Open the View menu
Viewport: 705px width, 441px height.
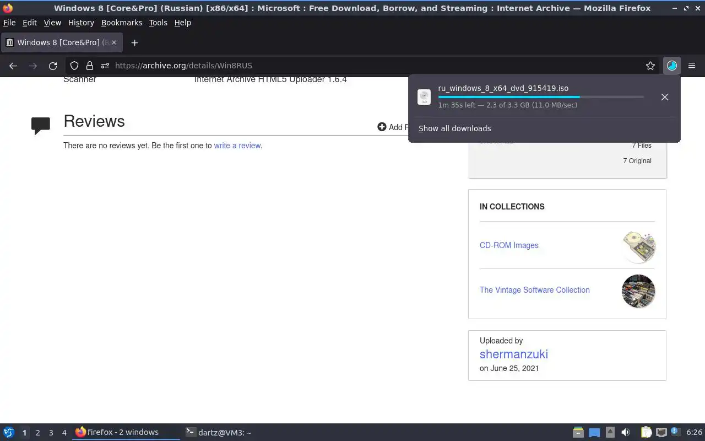pos(52,23)
